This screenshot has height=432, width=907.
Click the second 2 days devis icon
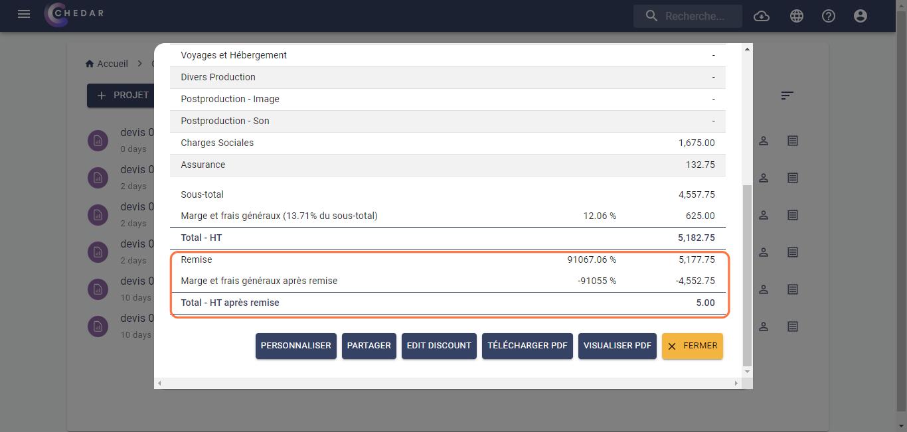pyautogui.click(x=98, y=215)
